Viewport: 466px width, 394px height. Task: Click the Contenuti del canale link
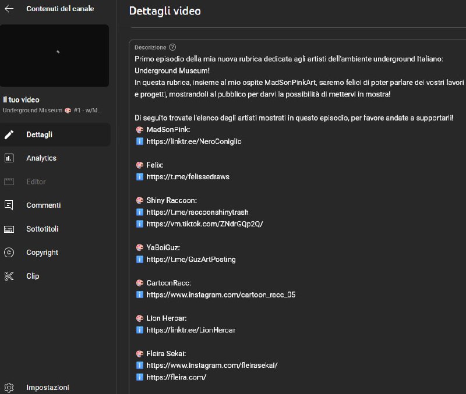pyautogui.click(x=60, y=9)
